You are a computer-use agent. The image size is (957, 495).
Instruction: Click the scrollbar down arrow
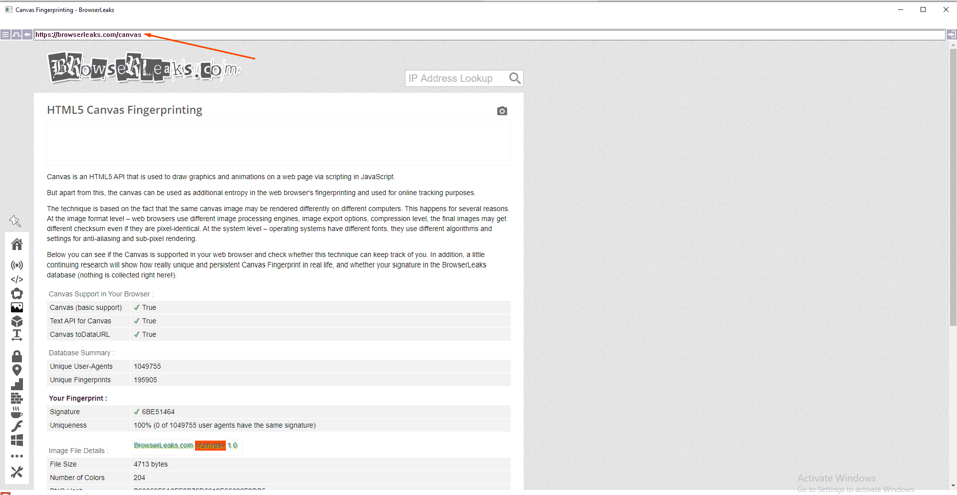[x=953, y=486]
